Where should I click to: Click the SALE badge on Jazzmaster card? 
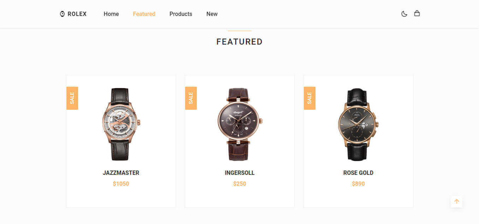coord(72,98)
